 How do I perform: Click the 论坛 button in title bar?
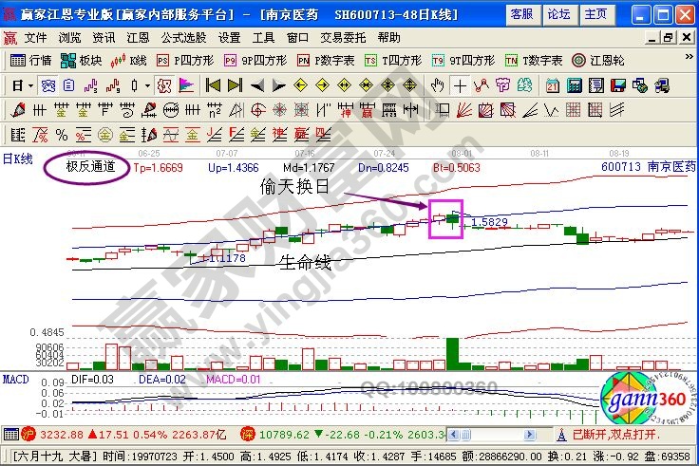(559, 14)
